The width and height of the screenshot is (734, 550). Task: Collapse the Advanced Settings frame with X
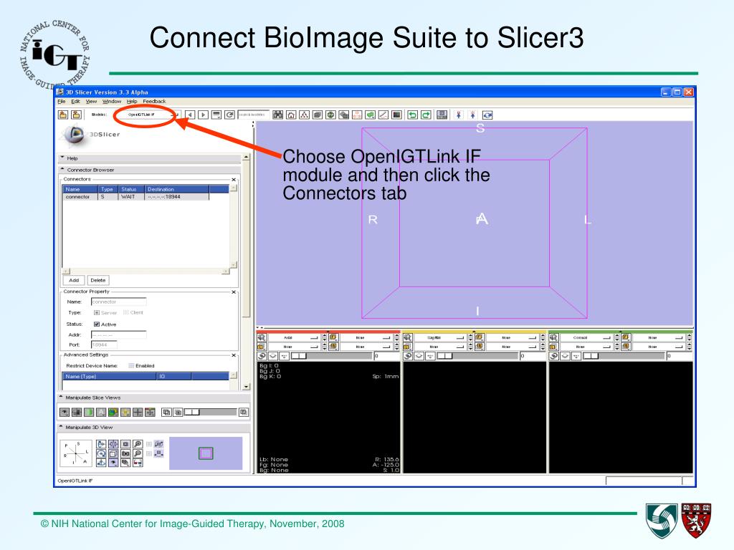tap(234, 355)
